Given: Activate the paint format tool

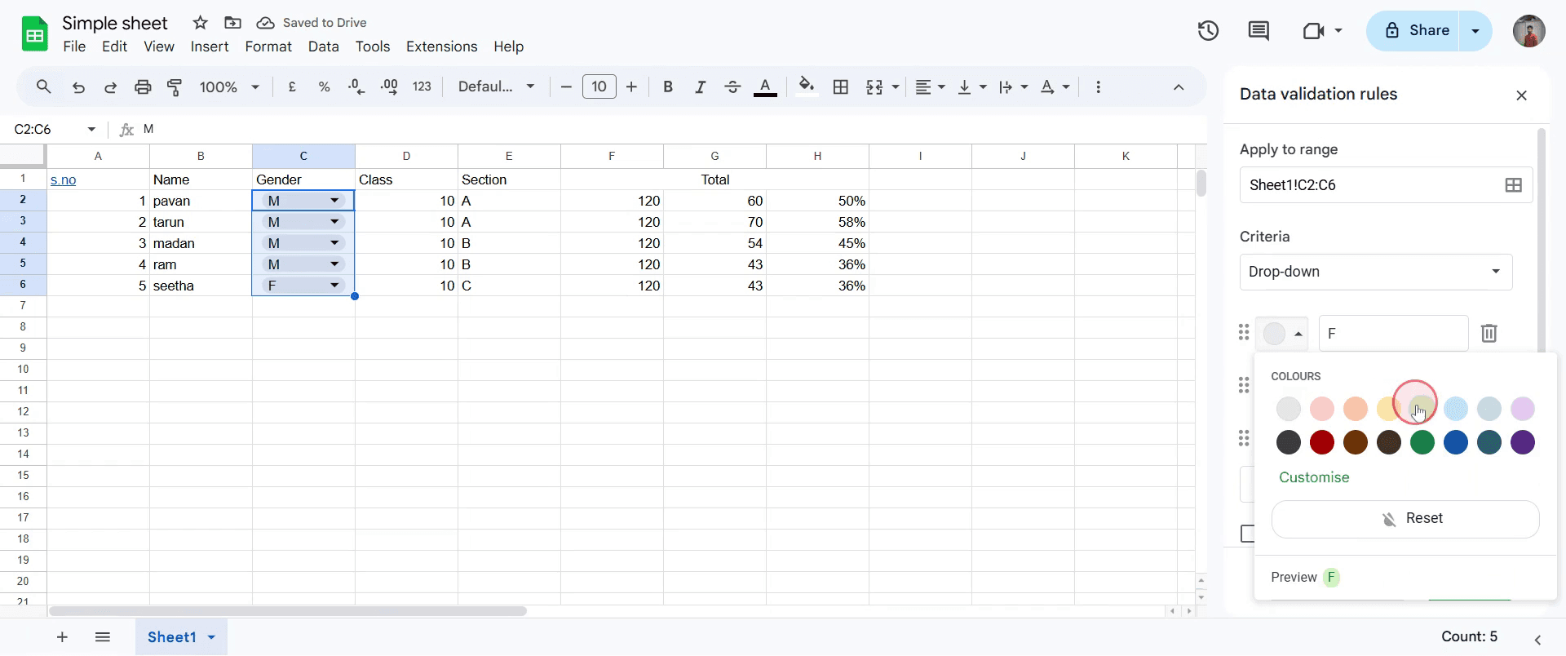Looking at the screenshot, I should (175, 86).
